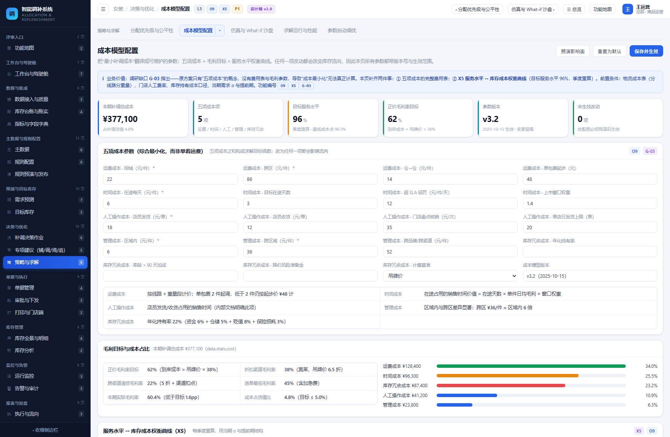The height and width of the screenshot is (437, 670).
Task: Click the 库存冗余成本 progress bar
Action: tap(531, 386)
